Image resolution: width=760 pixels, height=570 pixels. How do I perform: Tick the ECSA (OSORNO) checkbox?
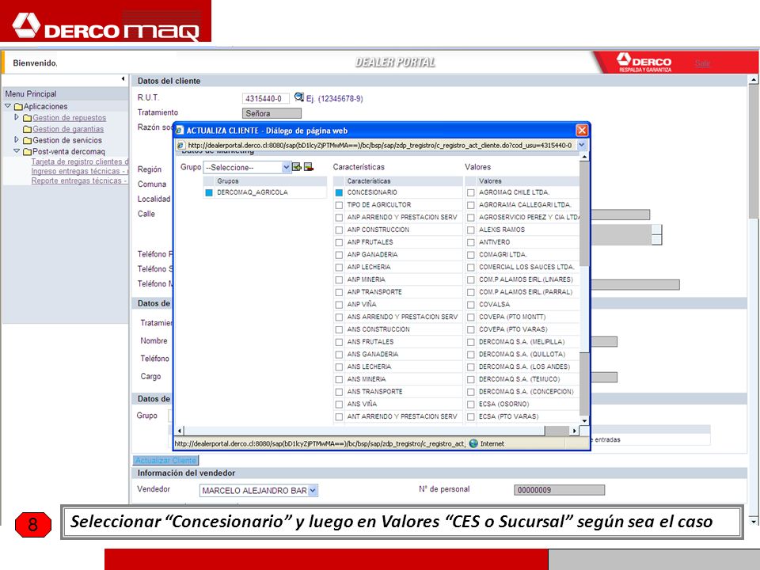pyautogui.click(x=470, y=405)
